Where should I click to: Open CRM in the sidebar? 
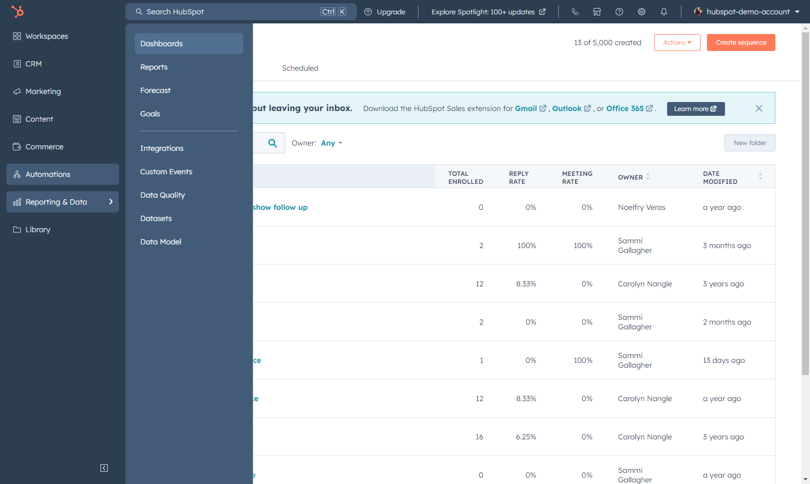(x=63, y=64)
